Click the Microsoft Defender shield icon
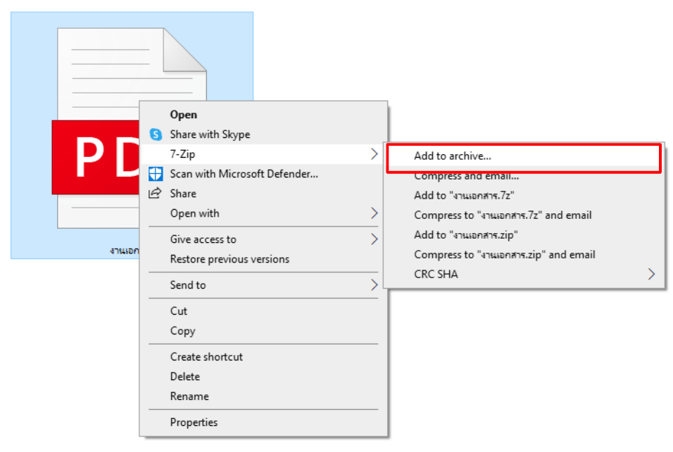 (156, 174)
